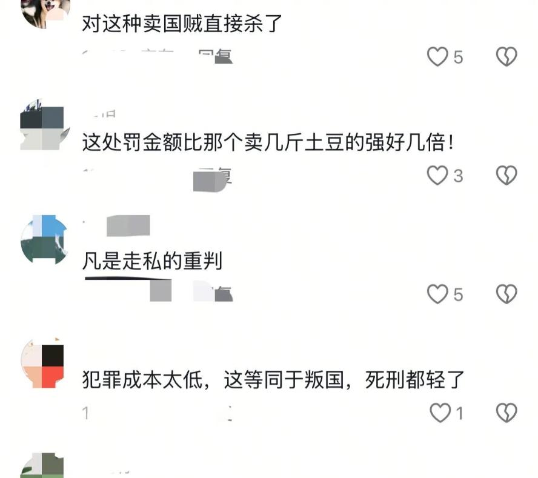538x478 pixels.
Task: Dislike the comment about 处罚金额 and 土豆
Action: coord(506,175)
